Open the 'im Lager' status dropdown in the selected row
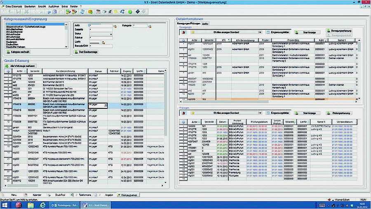This screenshot has height=209, width=371. [106, 106]
